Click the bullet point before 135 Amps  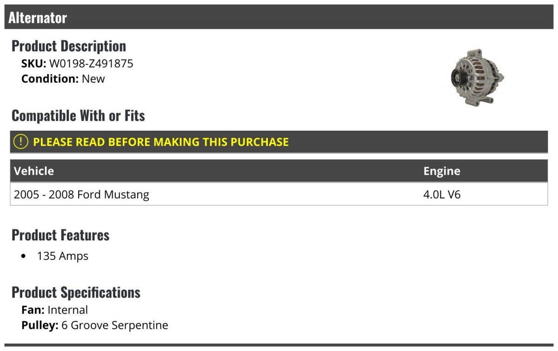click(x=24, y=256)
